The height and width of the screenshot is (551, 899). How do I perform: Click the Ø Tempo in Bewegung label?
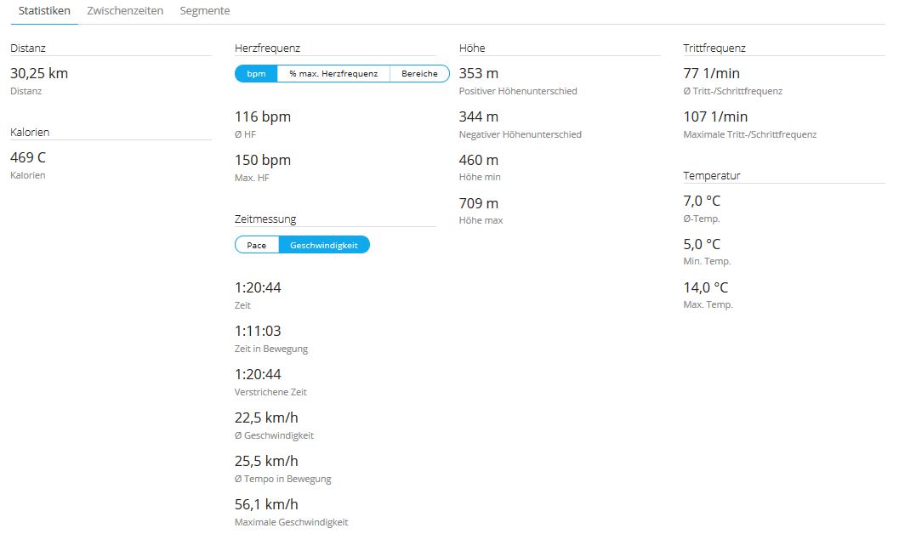282,479
